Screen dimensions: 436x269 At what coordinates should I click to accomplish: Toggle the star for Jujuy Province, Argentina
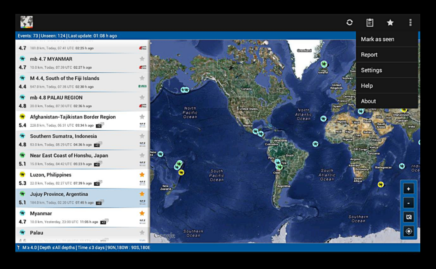142,194
